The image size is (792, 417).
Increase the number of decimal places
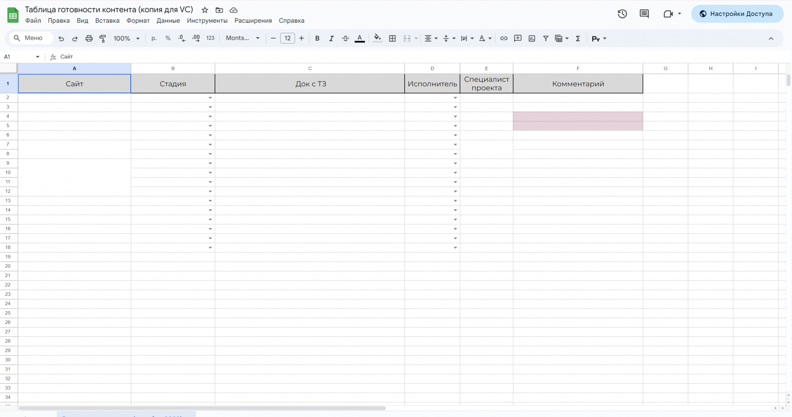[196, 39]
